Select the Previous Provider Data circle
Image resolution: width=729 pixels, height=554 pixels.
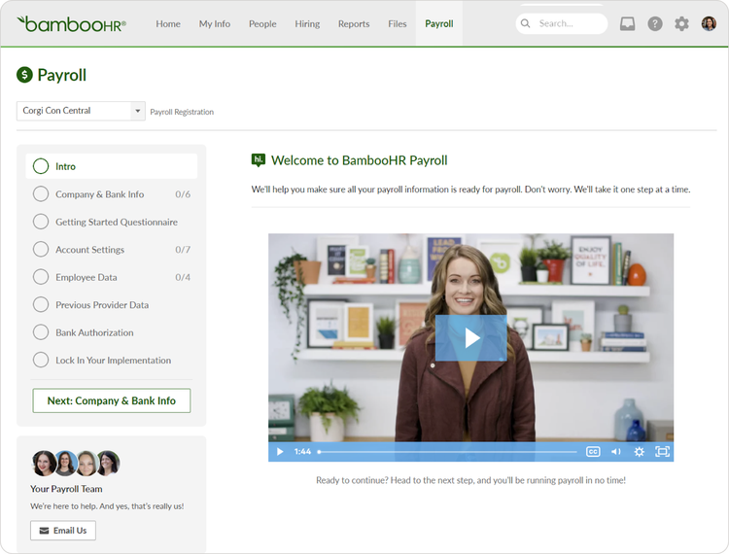pos(41,305)
